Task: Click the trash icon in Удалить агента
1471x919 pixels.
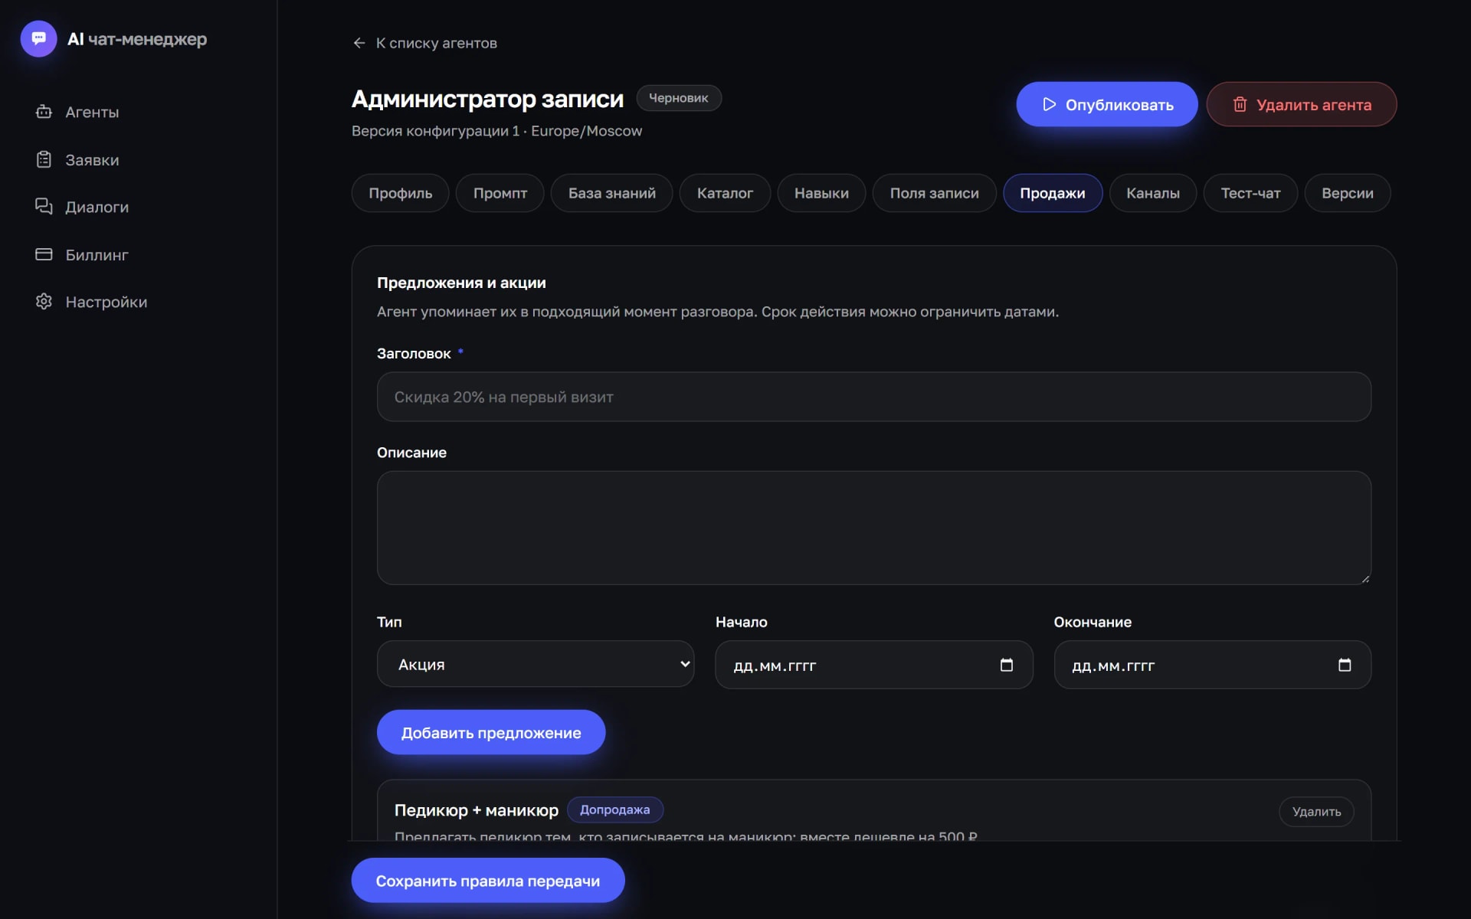Action: (x=1240, y=104)
